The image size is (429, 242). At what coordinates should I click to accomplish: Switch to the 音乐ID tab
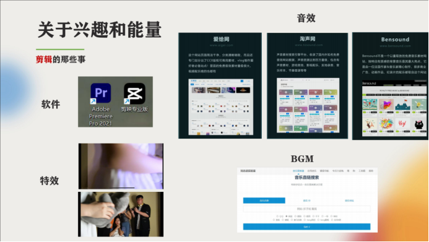point(306,201)
